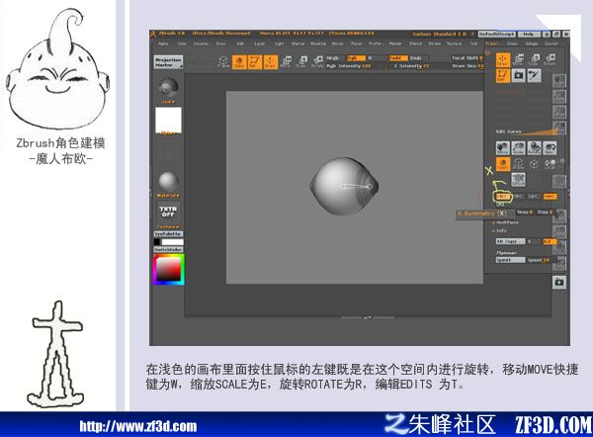Open the Projection Master button

(168, 62)
